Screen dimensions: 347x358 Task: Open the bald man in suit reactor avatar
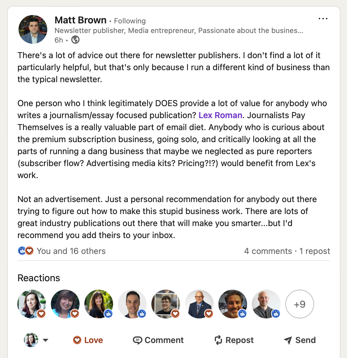[199, 304]
